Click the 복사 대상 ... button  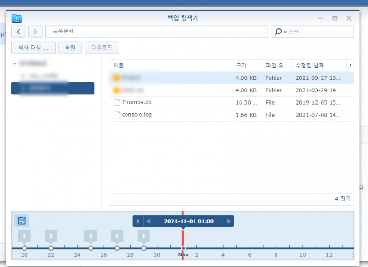click(x=34, y=48)
